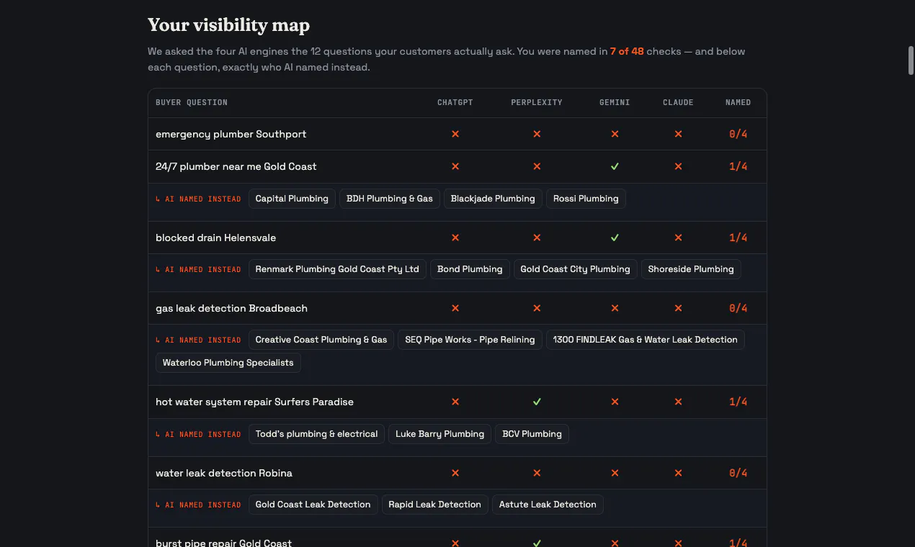Screen dimensions: 915x547
Task: Click ChatGPT cross for emergency plumber Southport
Action: pos(455,134)
